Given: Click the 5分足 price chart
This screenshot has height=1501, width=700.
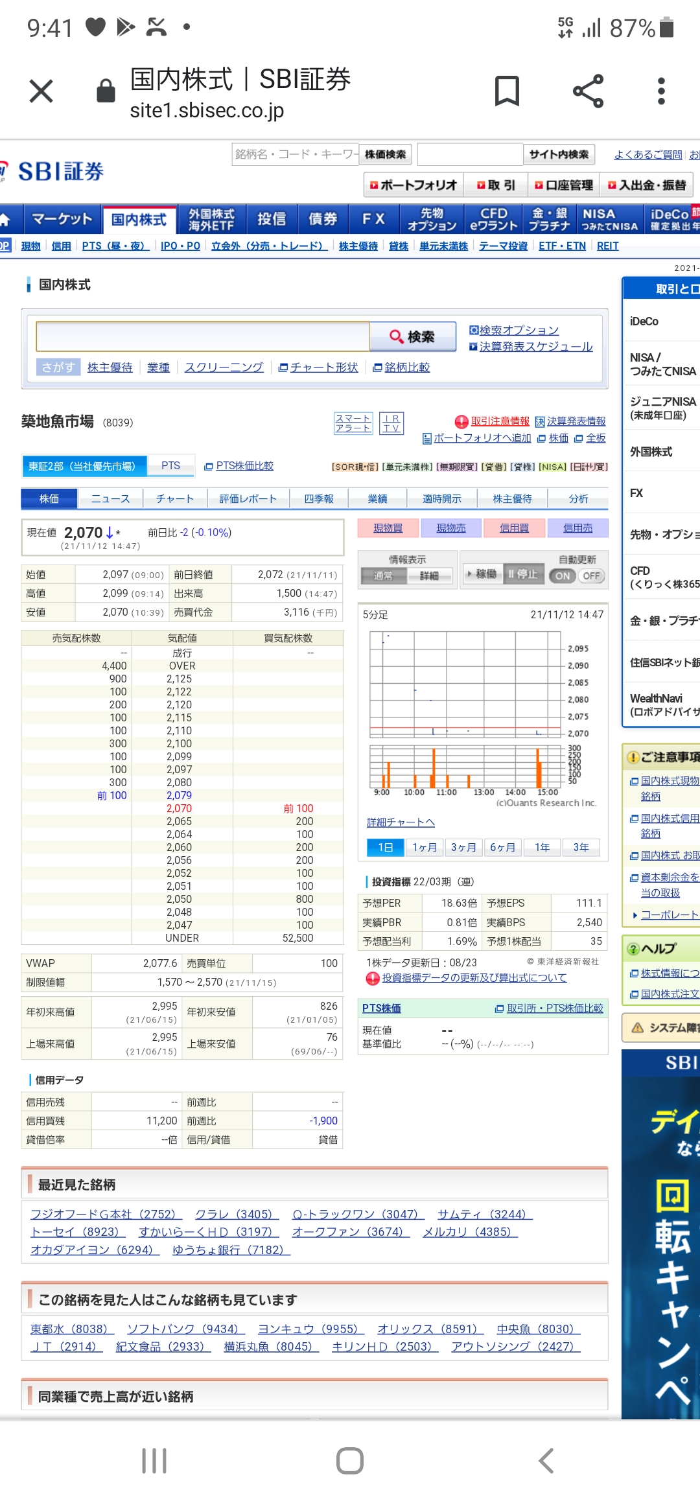Looking at the screenshot, I should pyautogui.click(x=483, y=711).
